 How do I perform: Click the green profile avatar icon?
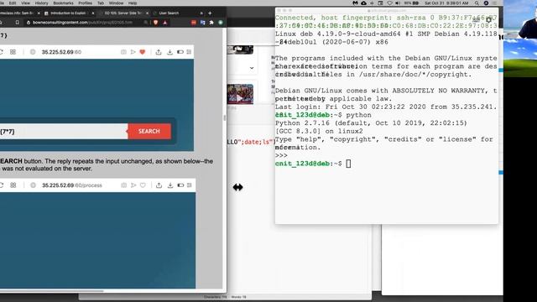coord(221,23)
